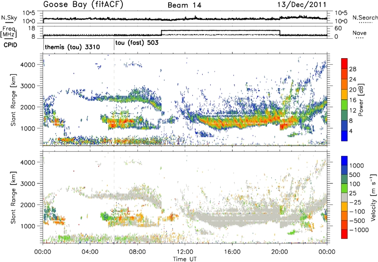Pick the yellow velocity swatch between -100 and -25

[344, 207]
